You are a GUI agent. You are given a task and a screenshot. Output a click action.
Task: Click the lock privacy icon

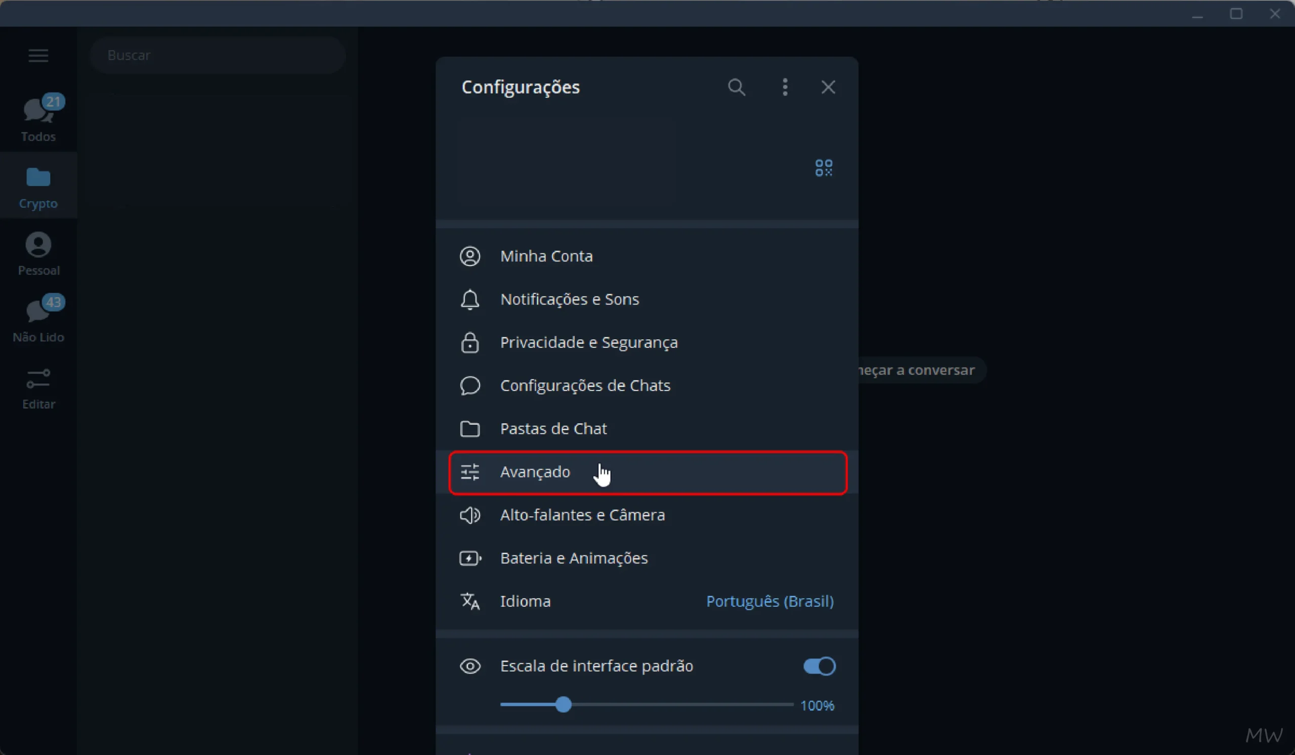pyautogui.click(x=470, y=342)
